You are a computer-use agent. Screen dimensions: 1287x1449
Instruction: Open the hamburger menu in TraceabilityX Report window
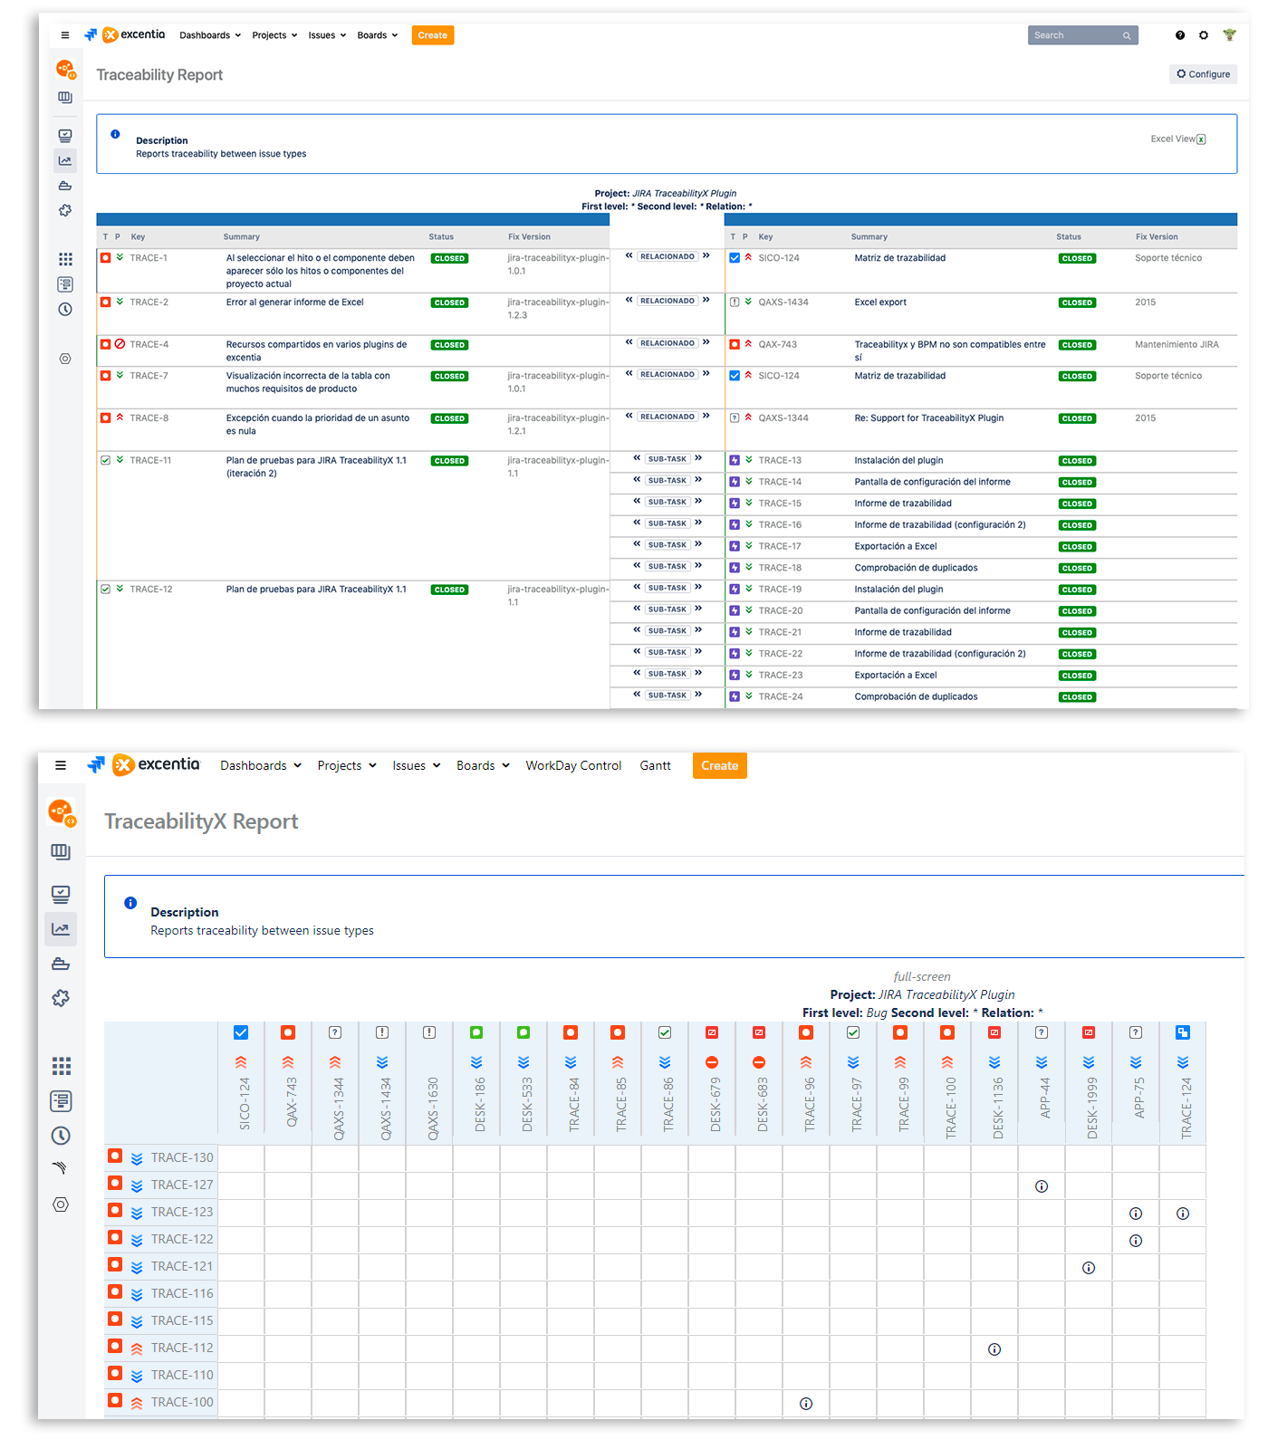[61, 765]
